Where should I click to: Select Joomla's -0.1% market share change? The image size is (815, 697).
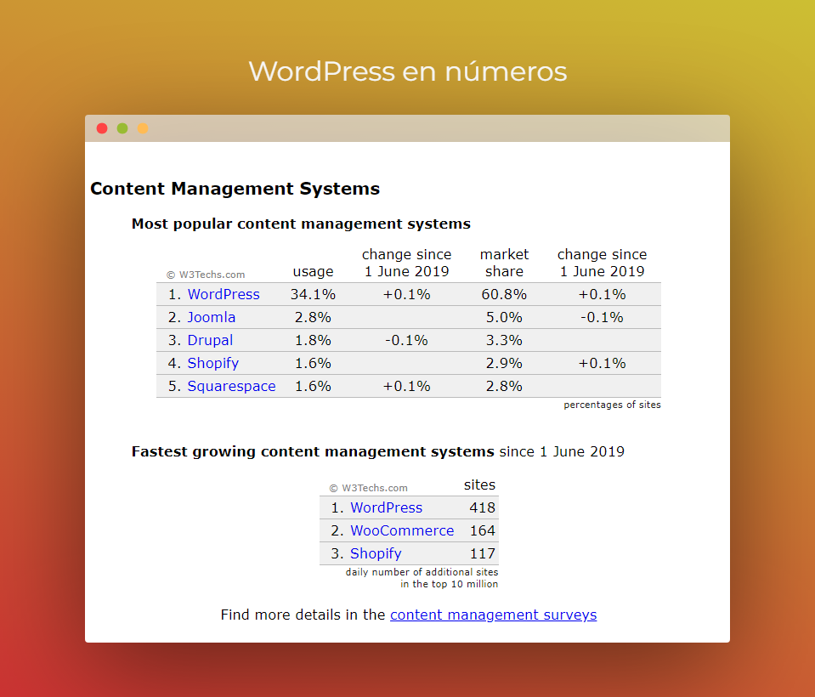click(602, 317)
